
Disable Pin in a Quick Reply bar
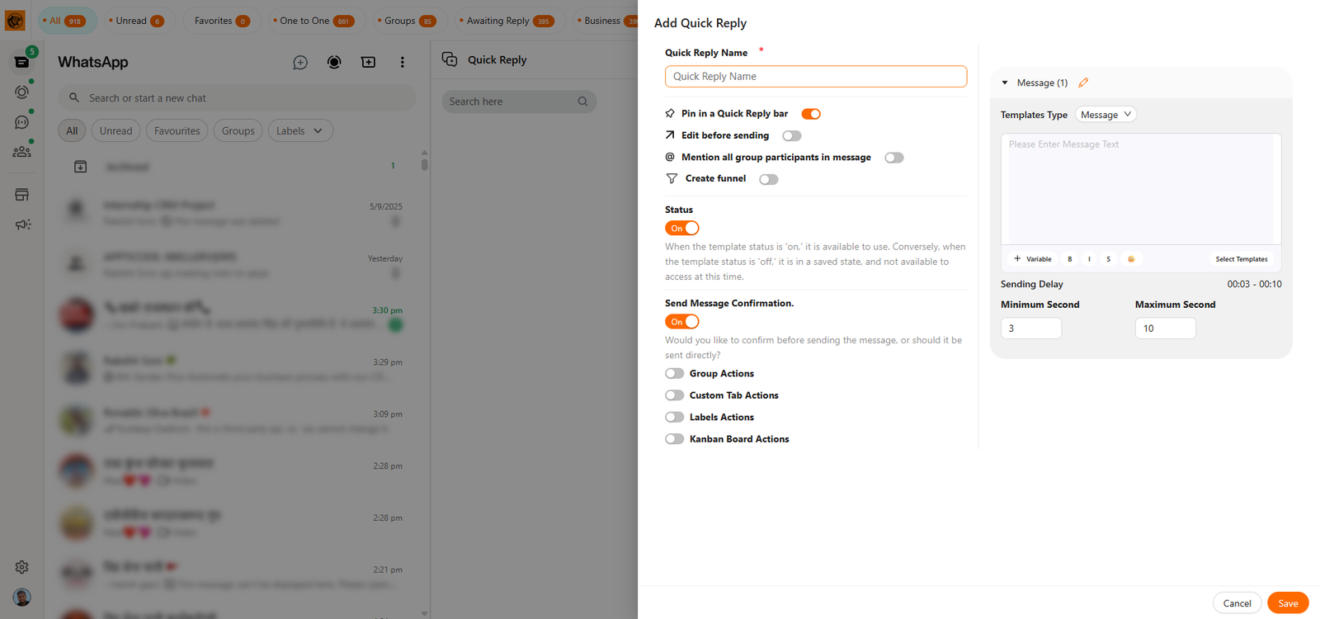[x=811, y=114]
